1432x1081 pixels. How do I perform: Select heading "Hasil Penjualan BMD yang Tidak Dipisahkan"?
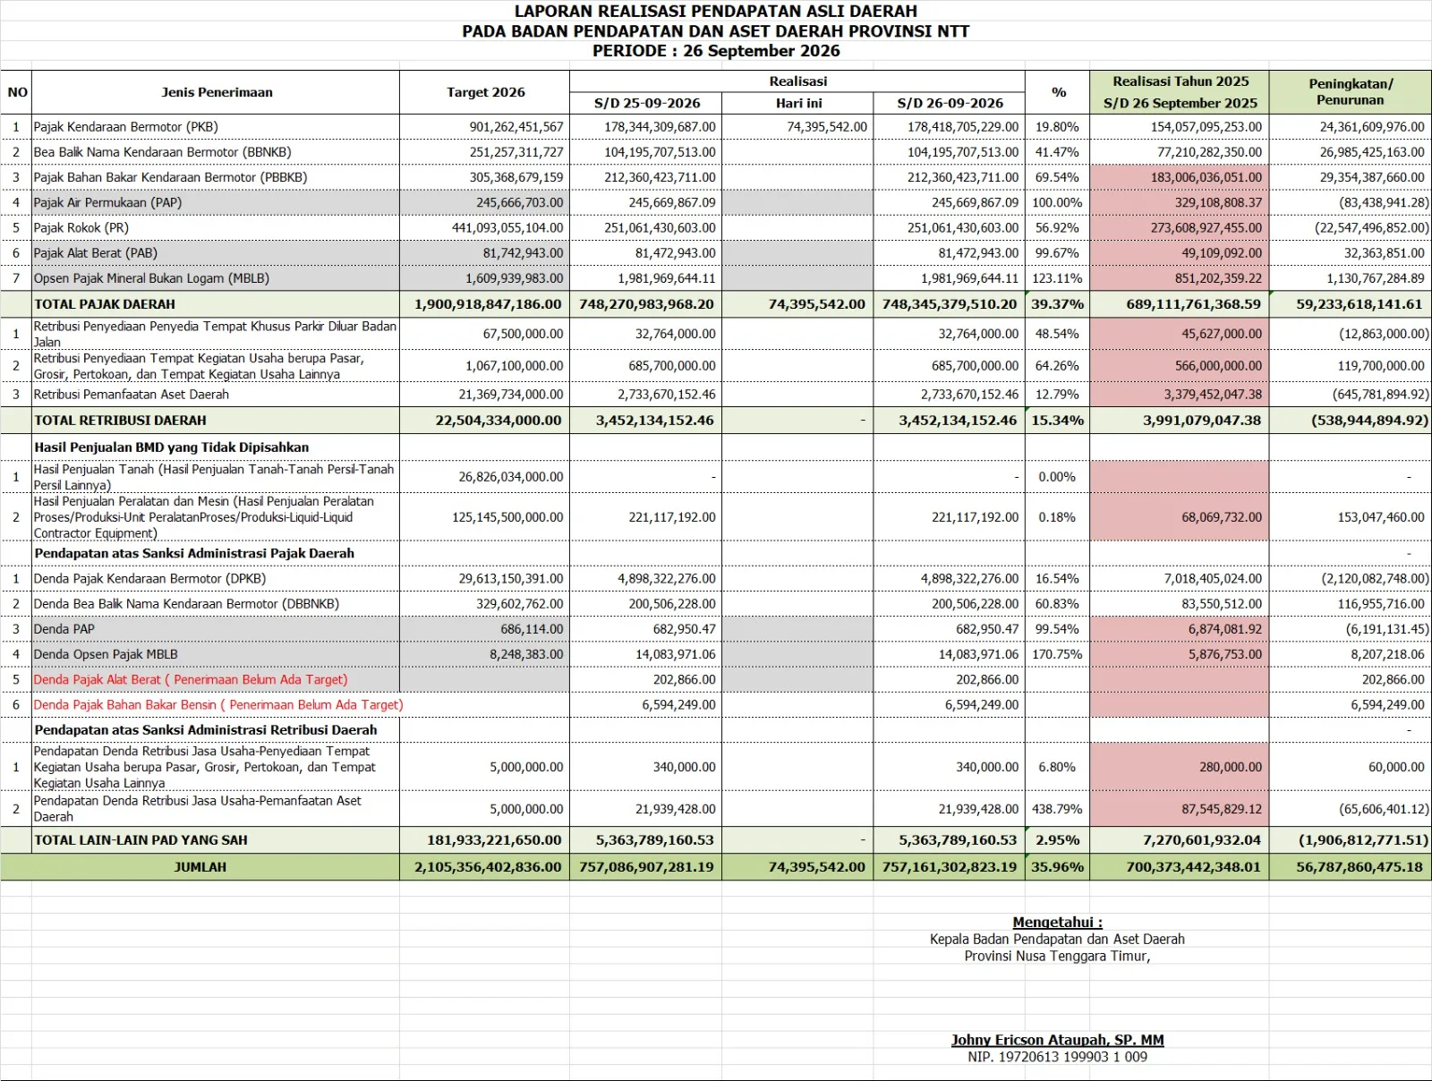(x=172, y=447)
